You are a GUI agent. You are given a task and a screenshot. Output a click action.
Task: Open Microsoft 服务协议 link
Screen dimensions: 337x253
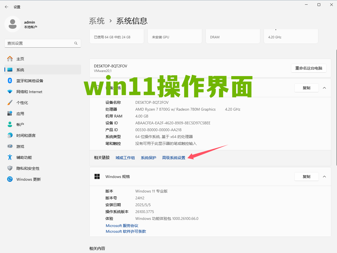pos(122,226)
